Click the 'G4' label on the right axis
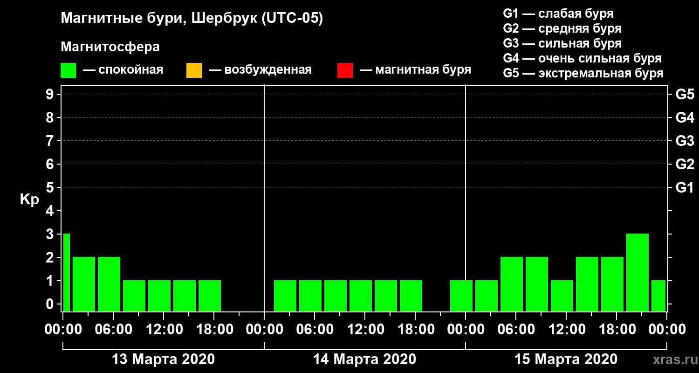 point(685,117)
